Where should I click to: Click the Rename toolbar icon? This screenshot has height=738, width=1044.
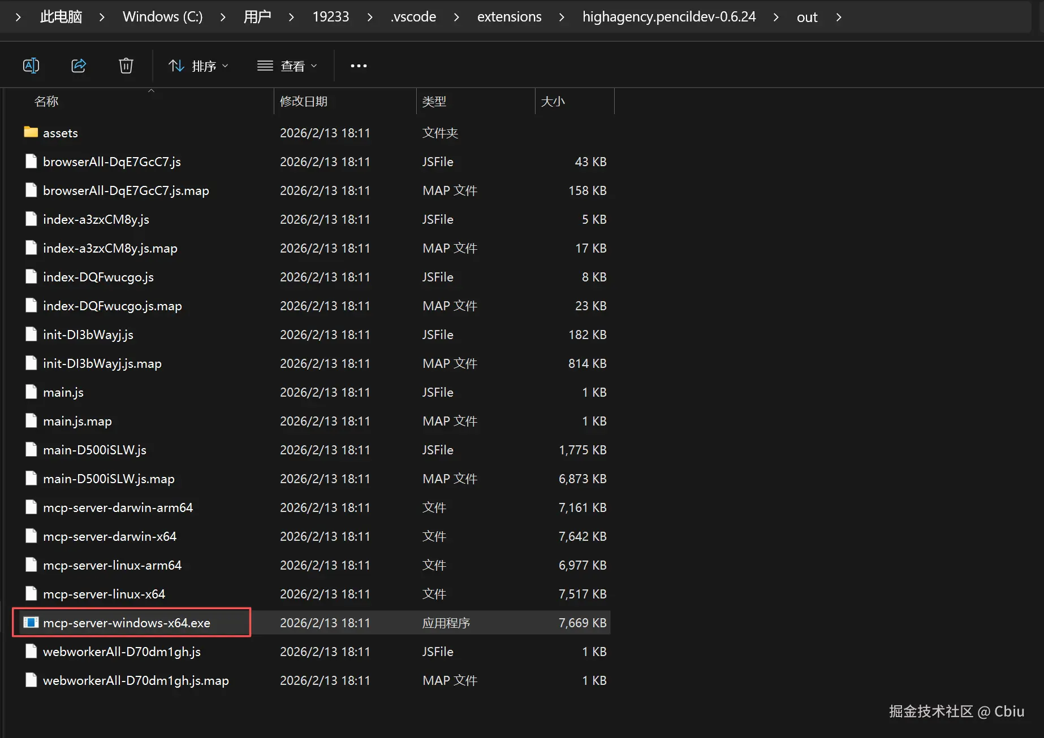coord(31,66)
